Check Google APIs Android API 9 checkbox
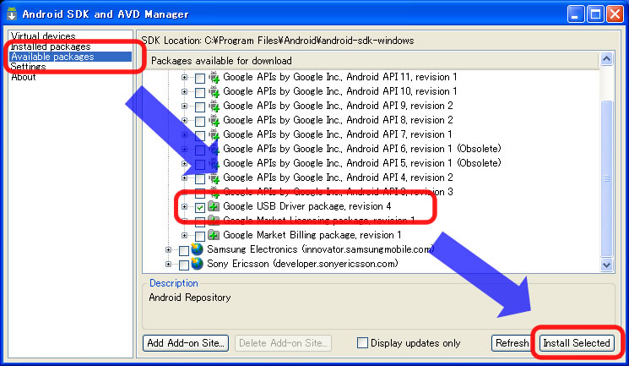 click(x=200, y=107)
